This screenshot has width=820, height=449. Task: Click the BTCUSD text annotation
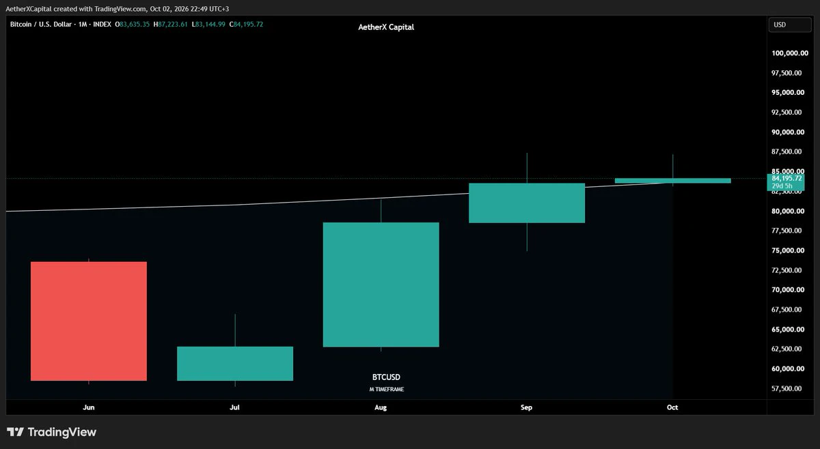pyautogui.click(x=386, y=377)
